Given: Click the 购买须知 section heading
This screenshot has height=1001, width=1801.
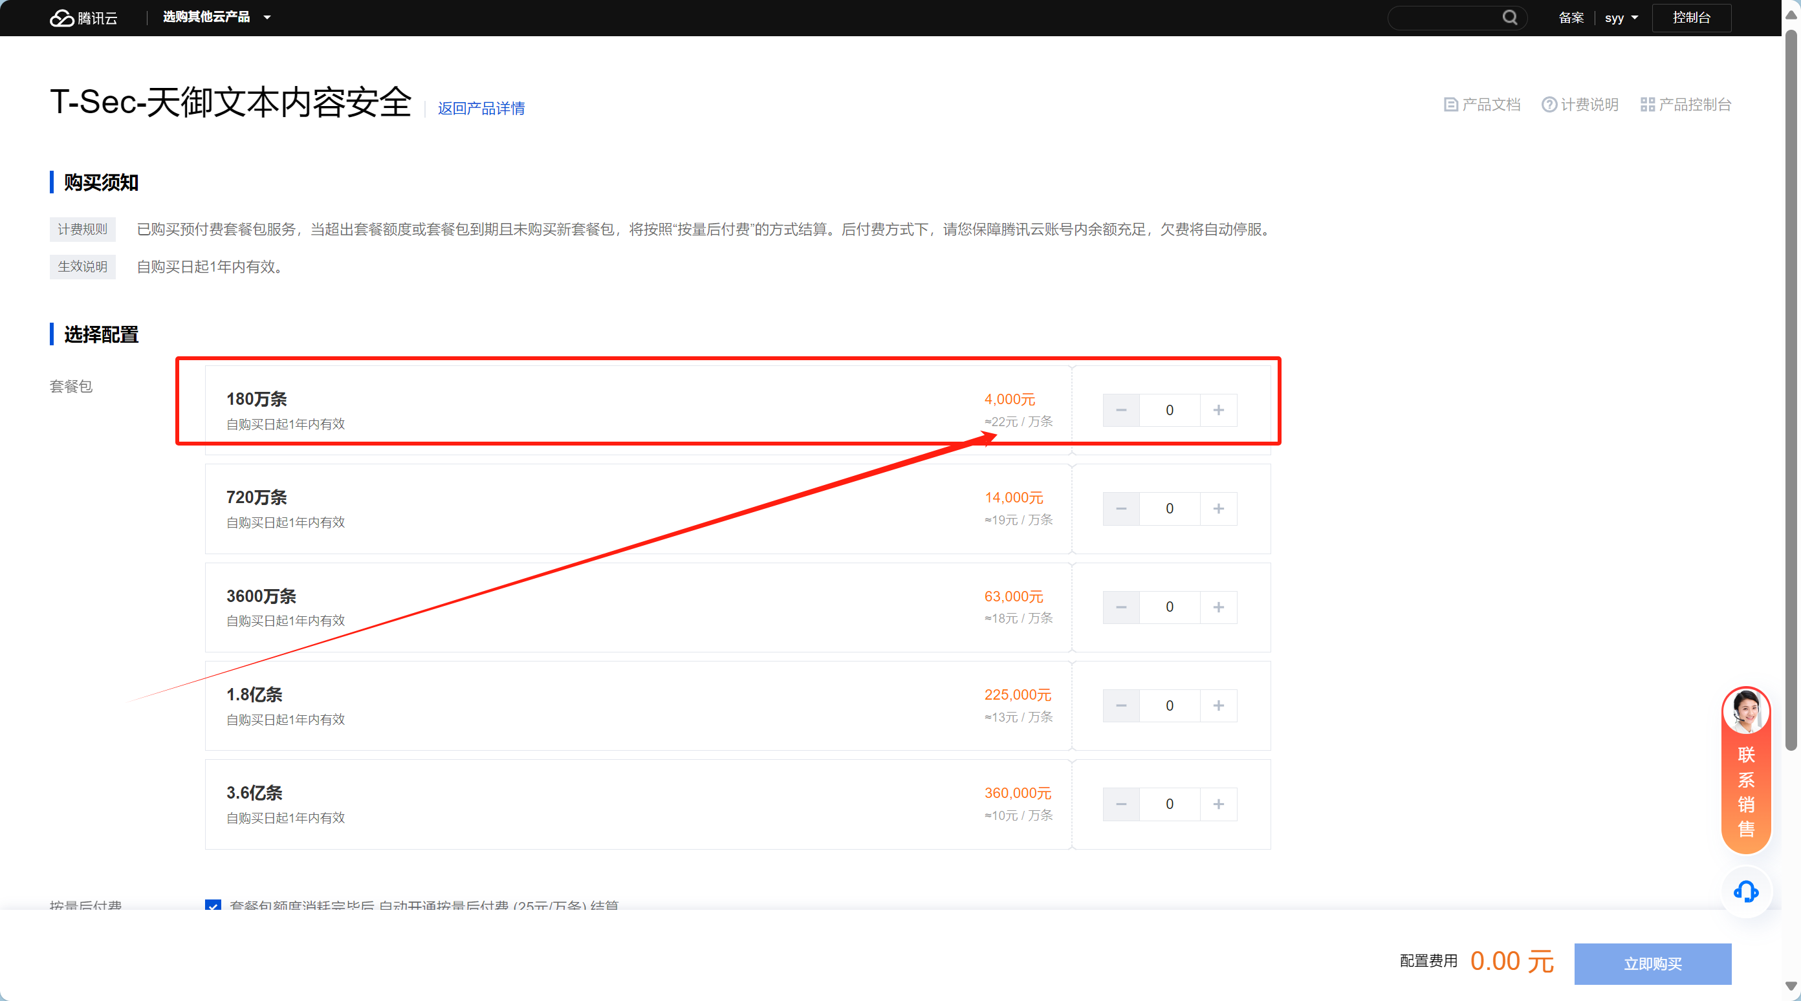Looking at the screenshot, I should pyautogui.click(x=101, y=182).
